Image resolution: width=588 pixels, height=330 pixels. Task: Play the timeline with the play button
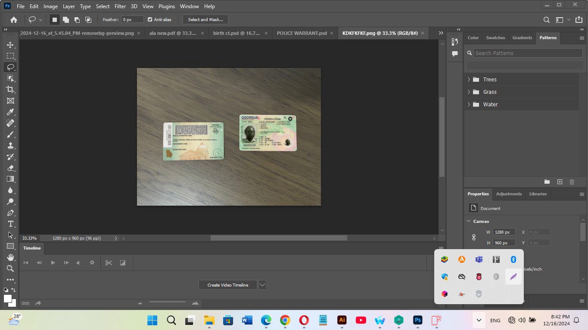[53, 262]
